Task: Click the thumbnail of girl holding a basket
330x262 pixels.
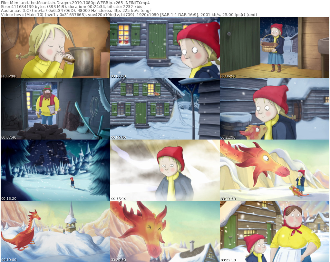Action: pyautogui.click(x=275, y=48)
